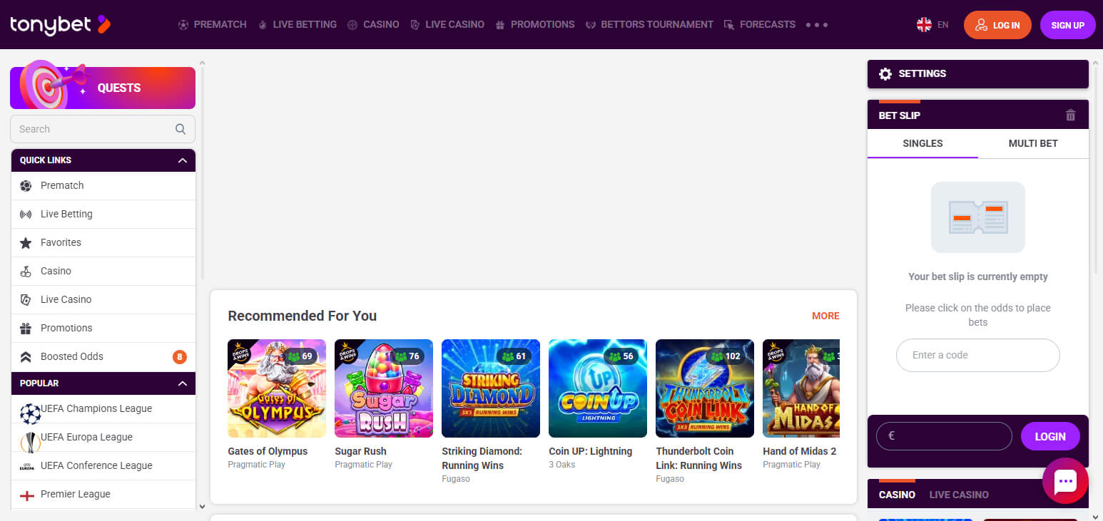Click the UEFA Champions League logo icon
This screenshot has height=521, width=1103.
tap(31, 413)
